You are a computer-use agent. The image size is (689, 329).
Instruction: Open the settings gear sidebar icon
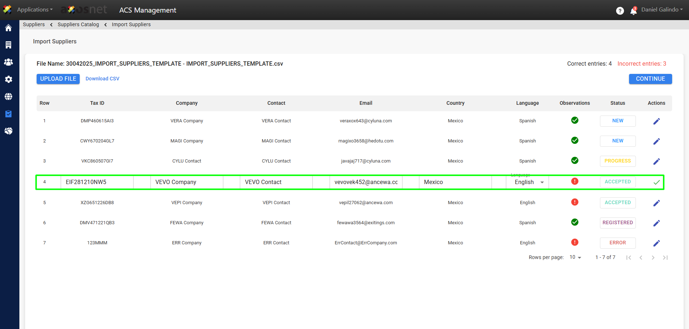[9, 79]
